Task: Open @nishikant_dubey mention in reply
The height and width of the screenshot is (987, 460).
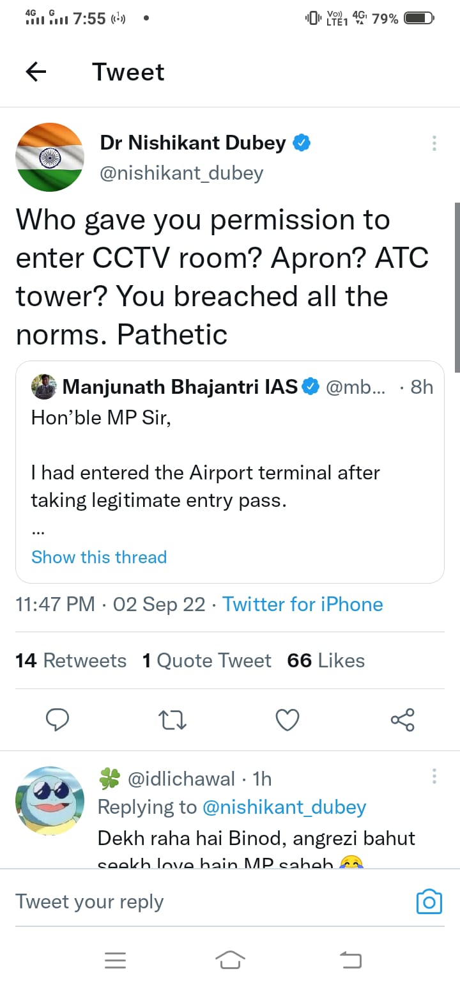Action: [284, 807]
